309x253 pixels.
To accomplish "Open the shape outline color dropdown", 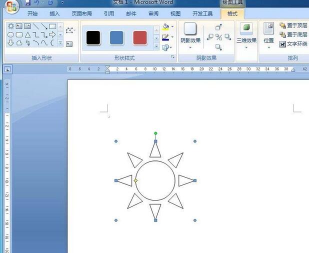I will (172, 37).
